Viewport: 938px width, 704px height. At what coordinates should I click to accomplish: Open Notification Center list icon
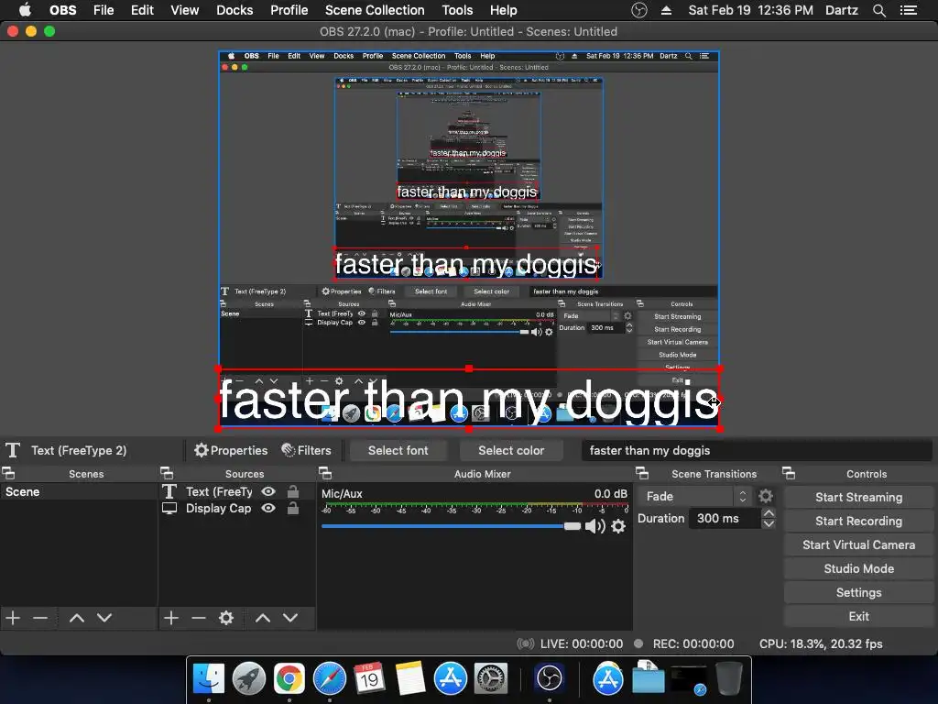(x=909, y=10)
